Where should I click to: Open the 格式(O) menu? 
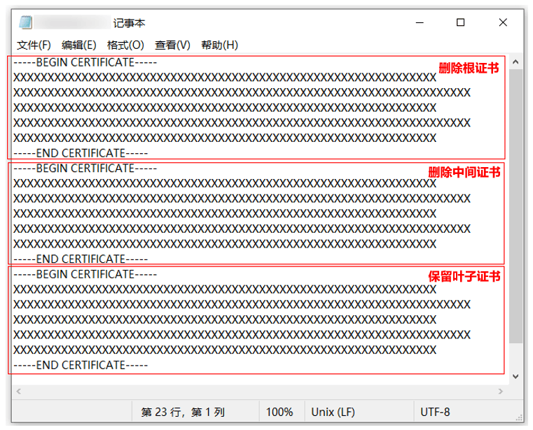pos(125,45)
